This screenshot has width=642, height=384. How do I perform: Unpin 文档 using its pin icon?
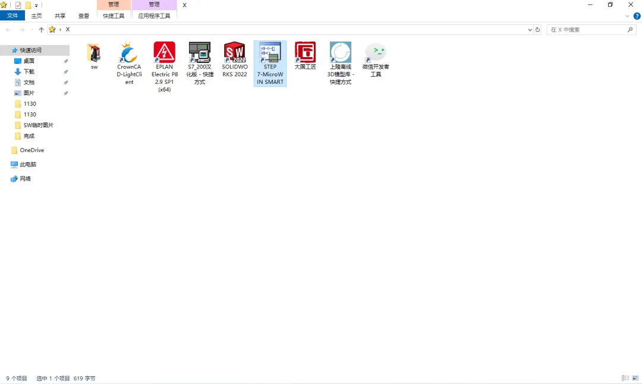pos(65,82)
